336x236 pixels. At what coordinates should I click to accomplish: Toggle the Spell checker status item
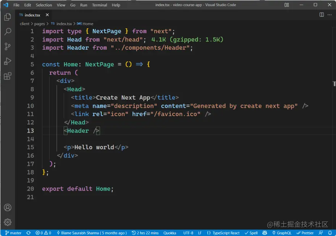251,233
